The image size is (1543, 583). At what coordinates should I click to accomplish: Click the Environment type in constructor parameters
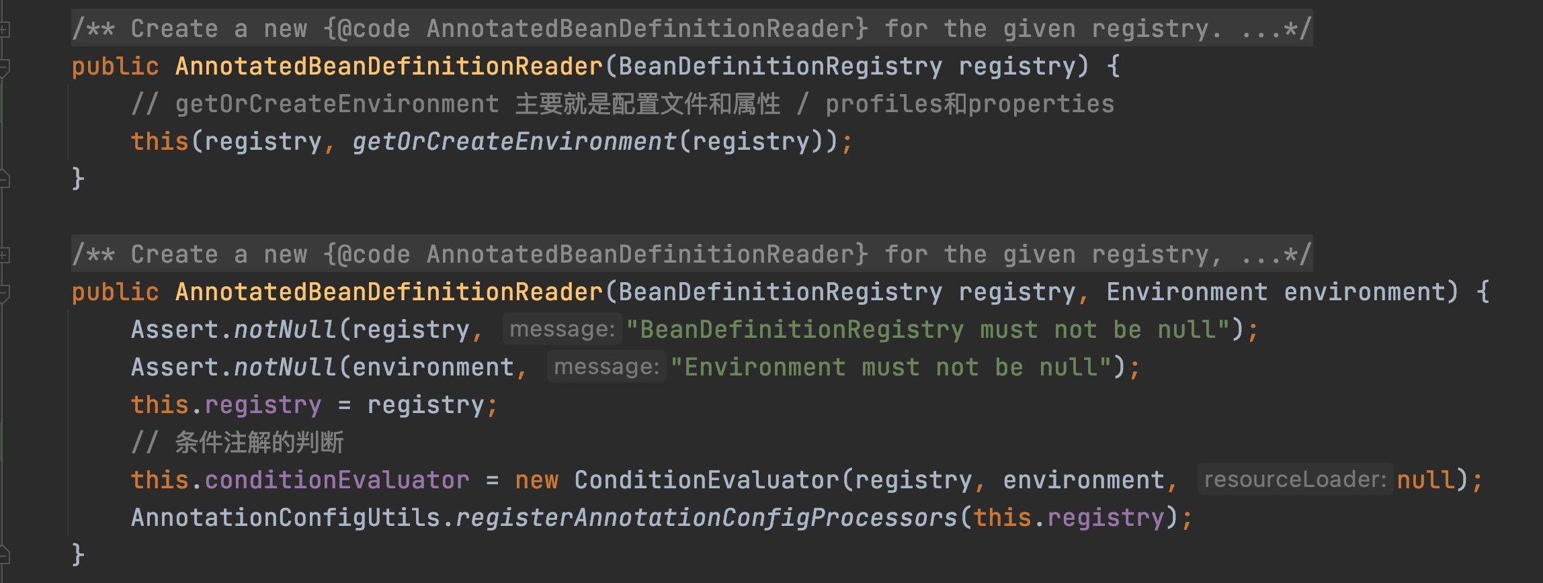pos(1187,292)
